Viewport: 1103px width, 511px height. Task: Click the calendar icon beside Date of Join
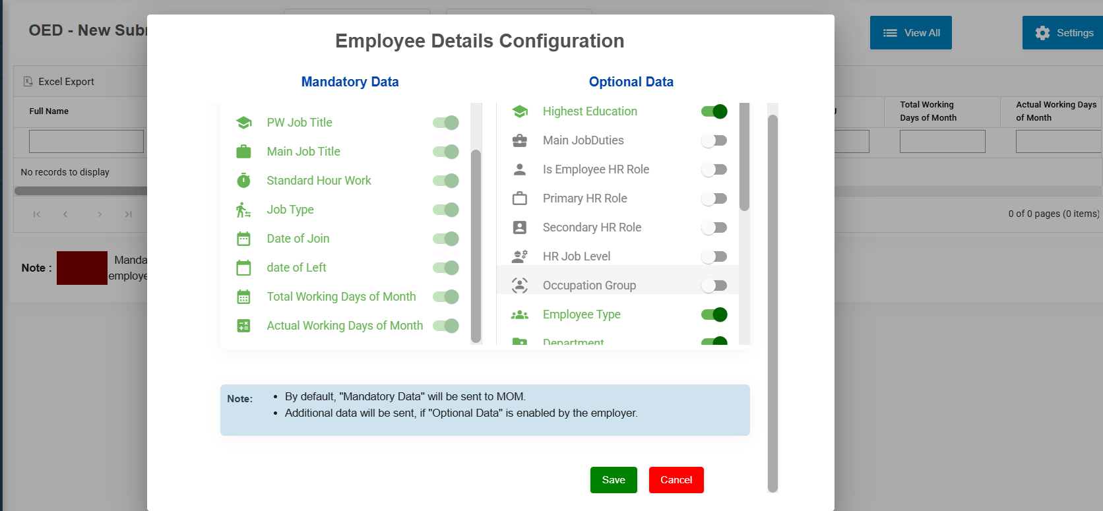(x=243, y=239)
